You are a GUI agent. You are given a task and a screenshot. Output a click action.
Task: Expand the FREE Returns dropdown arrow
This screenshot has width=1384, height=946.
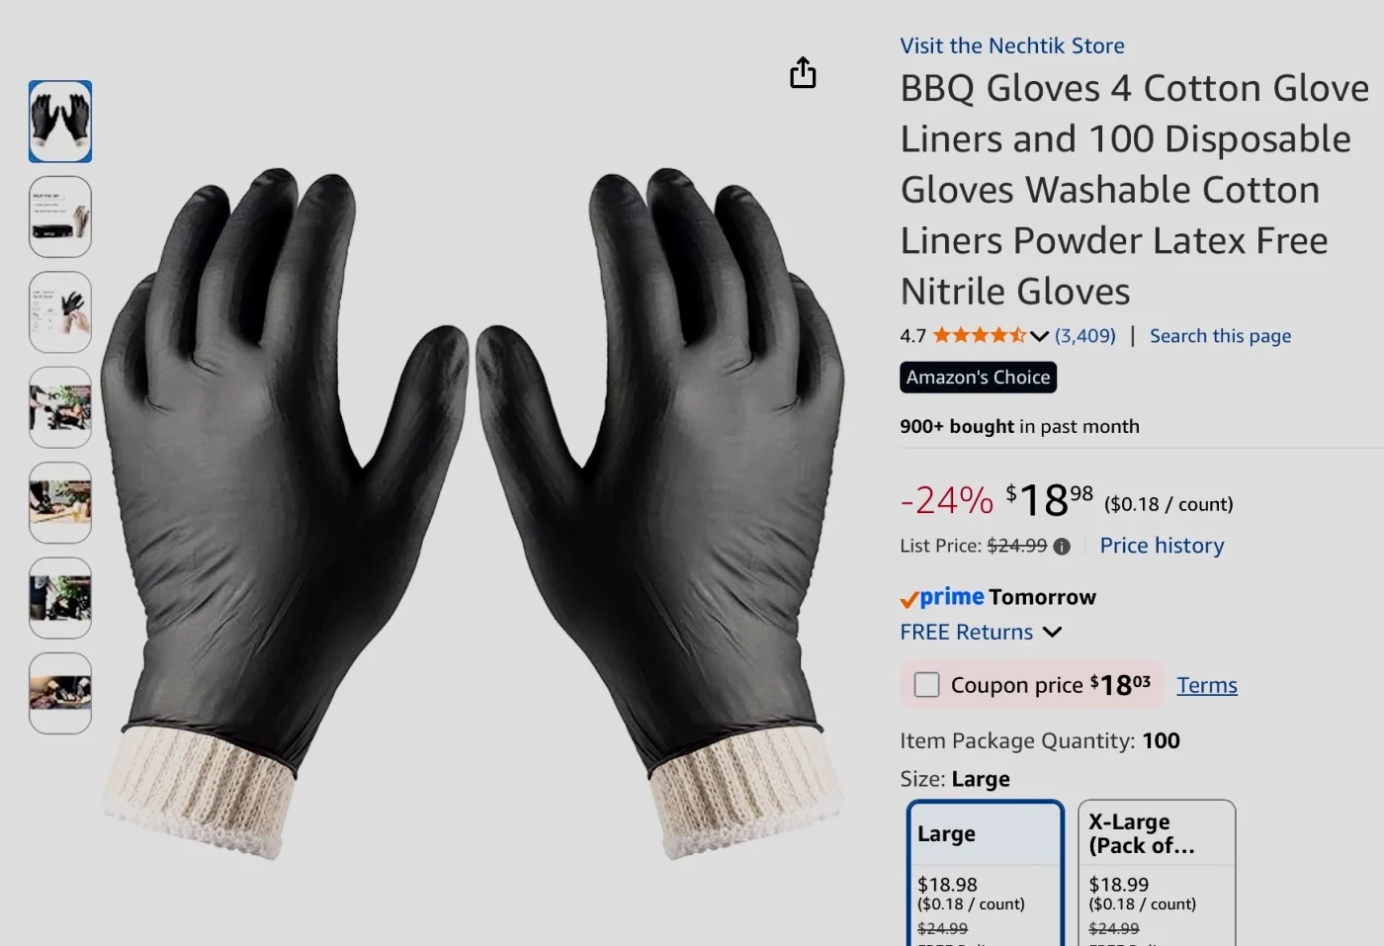coord(1053,632)
